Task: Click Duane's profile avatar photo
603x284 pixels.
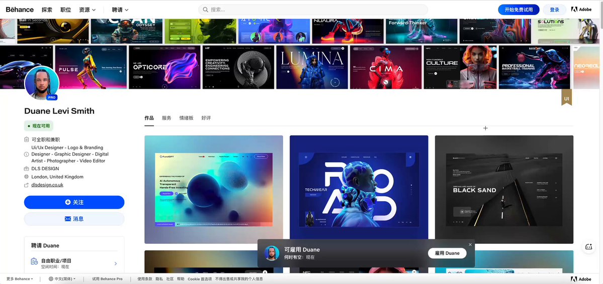Action: click(42, 83)
